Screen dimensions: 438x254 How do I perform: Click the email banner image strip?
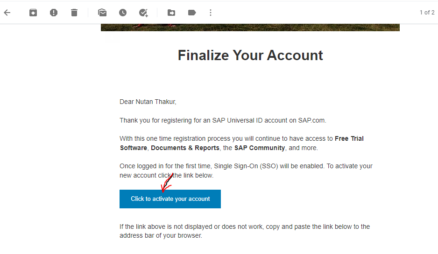coord(250,27)
